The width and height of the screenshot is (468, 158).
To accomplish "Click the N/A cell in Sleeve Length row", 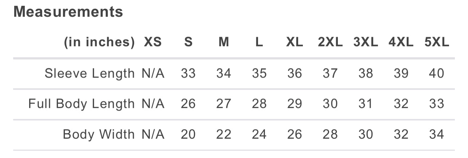I will tap(153, 74).
